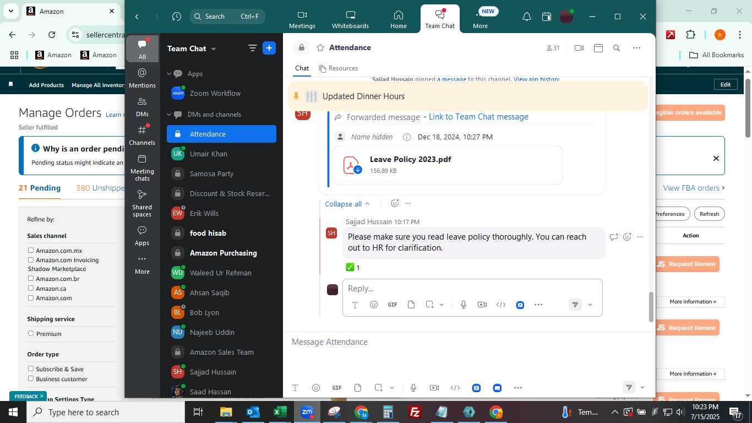Open Attendance channel more options ellipsis
This screenshot has width=752, height=423.
[637, 48]
